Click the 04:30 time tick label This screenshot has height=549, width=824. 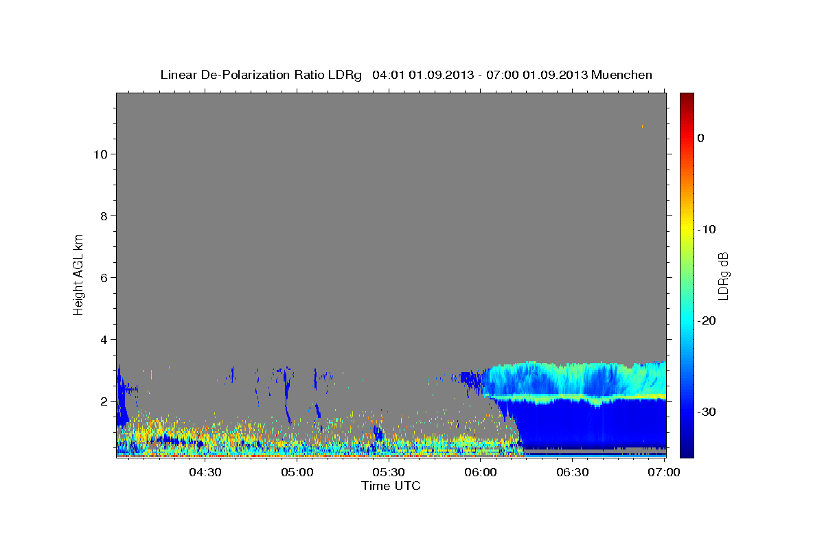click(205, 472)
